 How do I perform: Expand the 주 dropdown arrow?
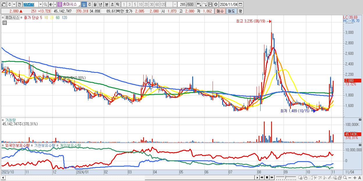click(x=14, y=4)
